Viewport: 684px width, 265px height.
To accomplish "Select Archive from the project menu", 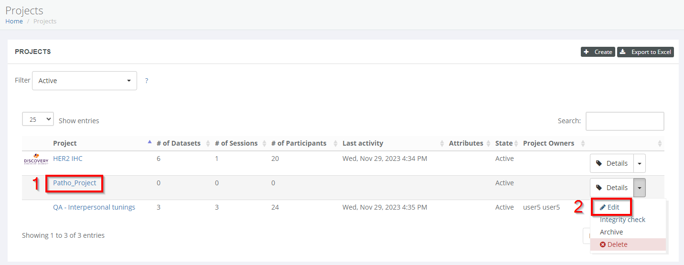I will 611,232.
